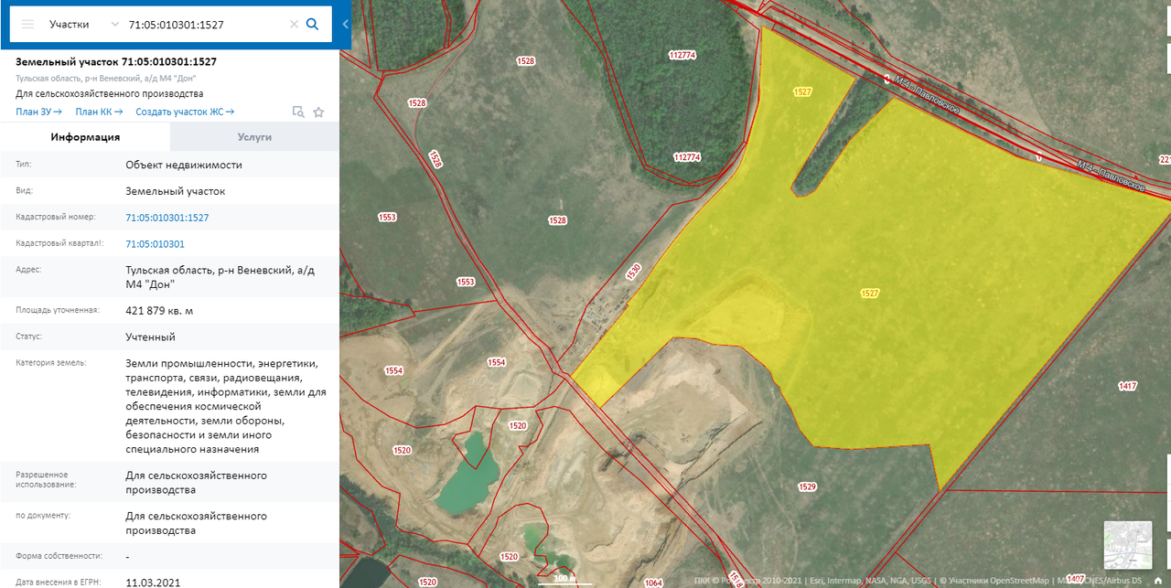Switch to the Услуги tab

click(x=254, y=137)
